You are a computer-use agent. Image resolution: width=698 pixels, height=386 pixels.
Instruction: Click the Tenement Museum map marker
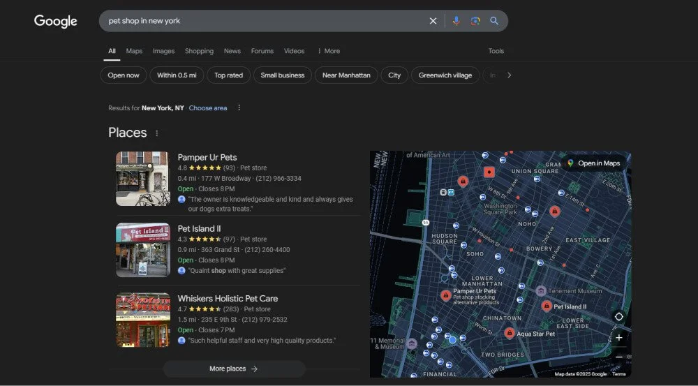(x=541, y=291)
